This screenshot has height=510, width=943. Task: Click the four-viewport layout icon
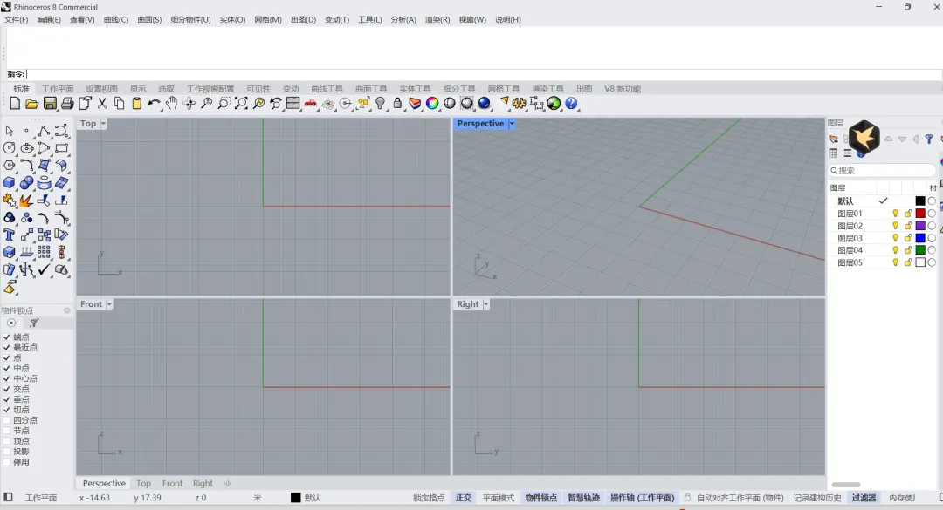[x=293, y=104]
